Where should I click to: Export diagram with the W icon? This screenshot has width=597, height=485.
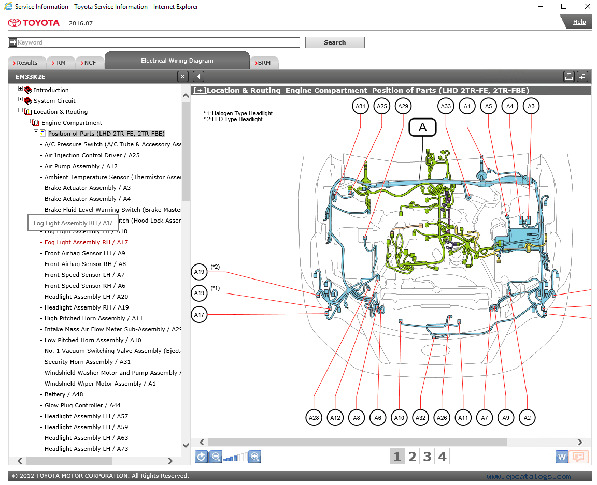(562, 457)
